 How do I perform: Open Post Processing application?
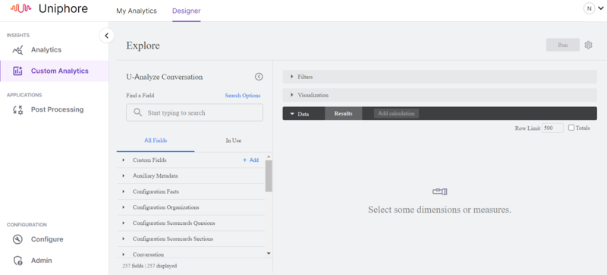coord(58,109)
